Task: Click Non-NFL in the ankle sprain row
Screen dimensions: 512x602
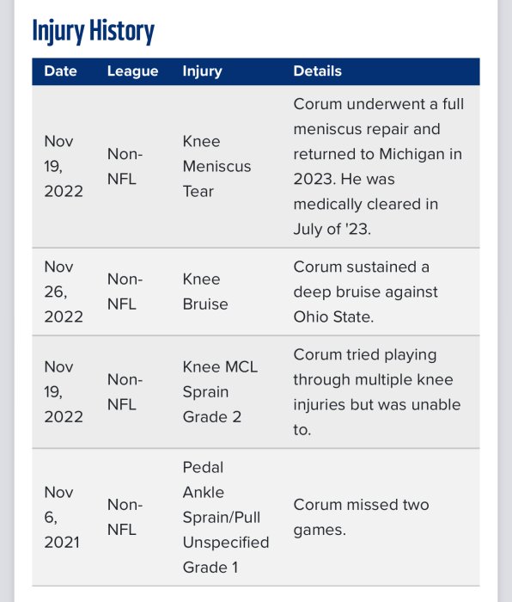Action: pos(125,517)
